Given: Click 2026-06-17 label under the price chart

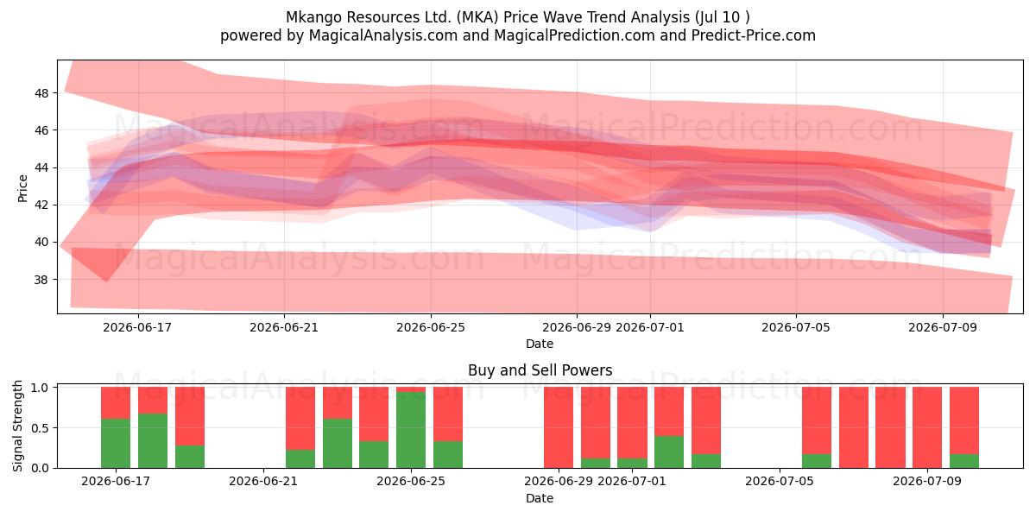Looking at the screenshot, I should (138, 327).
